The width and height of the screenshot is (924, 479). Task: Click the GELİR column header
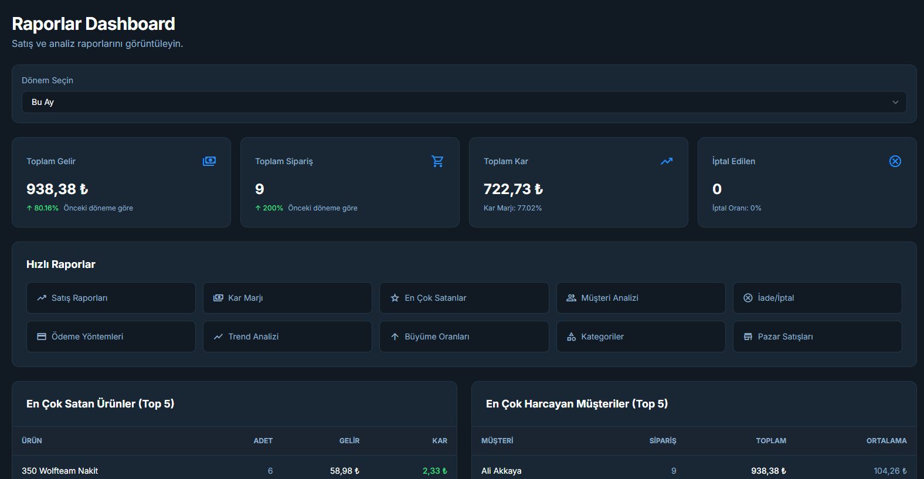pos(349,441)
